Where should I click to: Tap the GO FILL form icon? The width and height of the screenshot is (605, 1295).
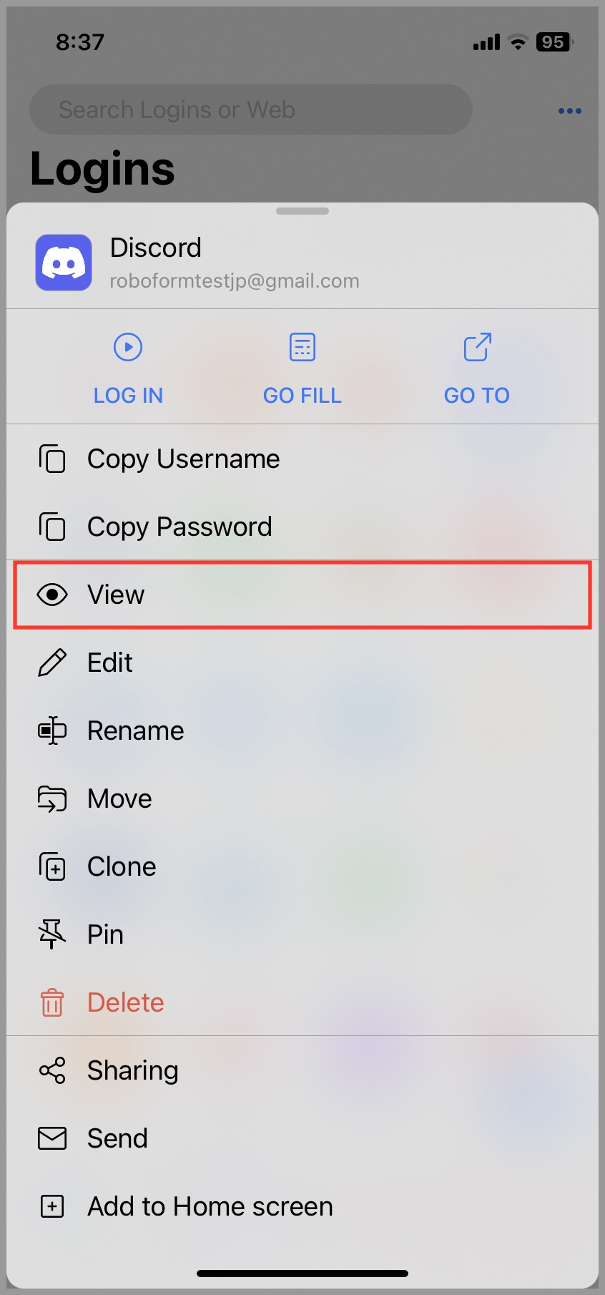[302, 348]
